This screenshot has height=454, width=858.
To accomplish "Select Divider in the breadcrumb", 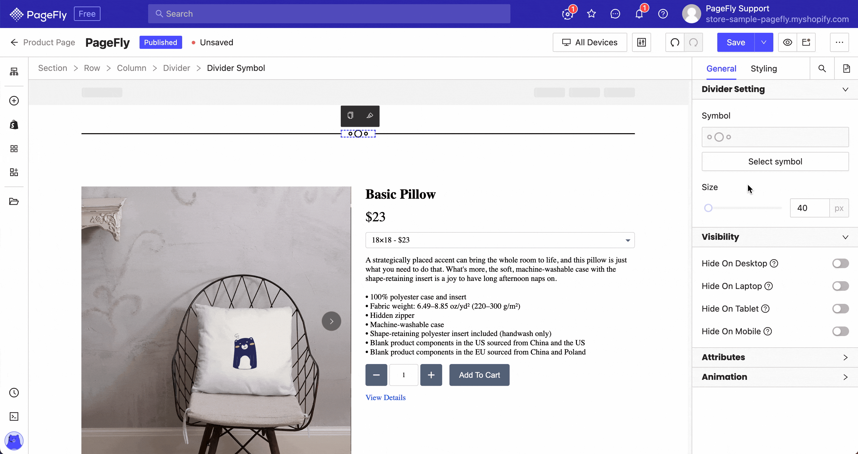I will click(176, 68).
